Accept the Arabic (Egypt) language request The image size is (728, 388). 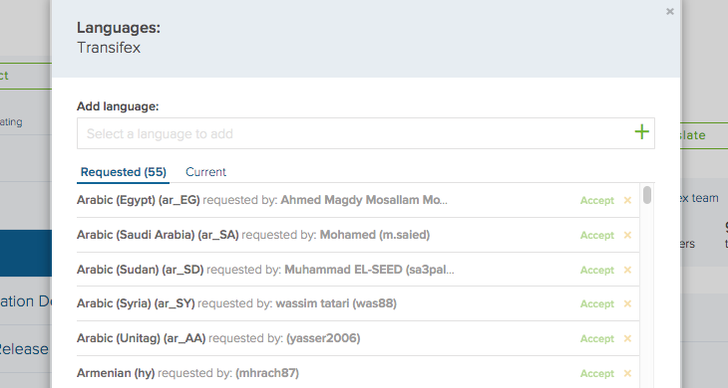point(597,201)
